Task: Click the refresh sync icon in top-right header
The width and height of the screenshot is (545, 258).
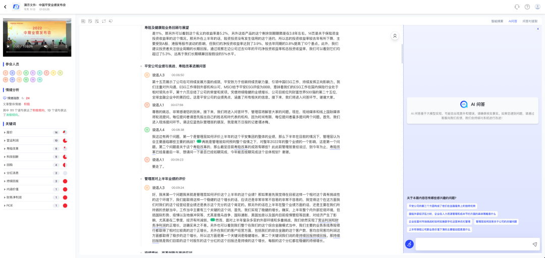Action: pos(517,7)
